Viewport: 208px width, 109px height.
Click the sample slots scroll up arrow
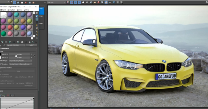[x=34, y=13]
